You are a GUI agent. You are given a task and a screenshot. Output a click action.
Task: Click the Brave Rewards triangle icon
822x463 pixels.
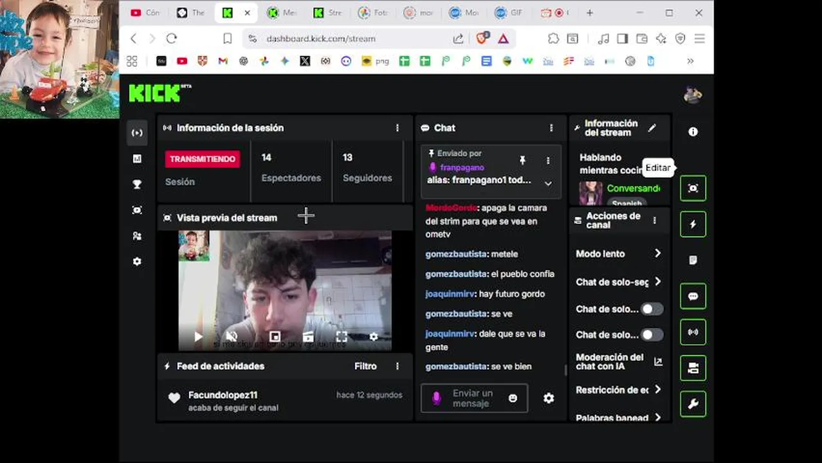(x=503, y=39)
